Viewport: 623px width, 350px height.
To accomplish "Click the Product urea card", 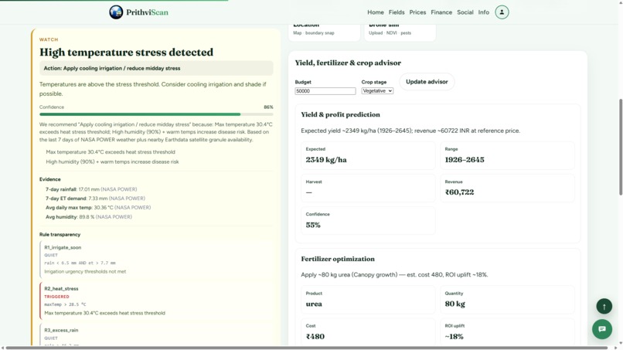I will pyautogui.click(x=368, y=300).
